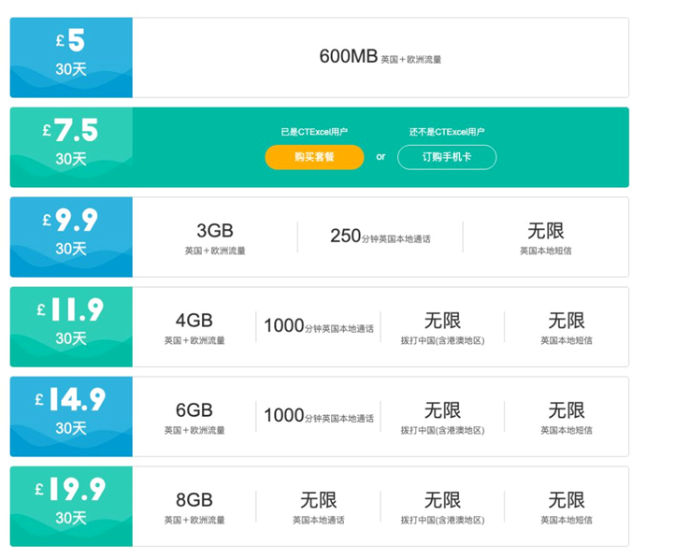Click 无限 英国本地通话 in the £19.9 plan
Screen dimensions: 675x559
click(318, 507)
